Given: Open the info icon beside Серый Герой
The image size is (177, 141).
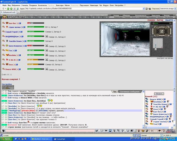Looking at the screenshot, I should (22, 32).
